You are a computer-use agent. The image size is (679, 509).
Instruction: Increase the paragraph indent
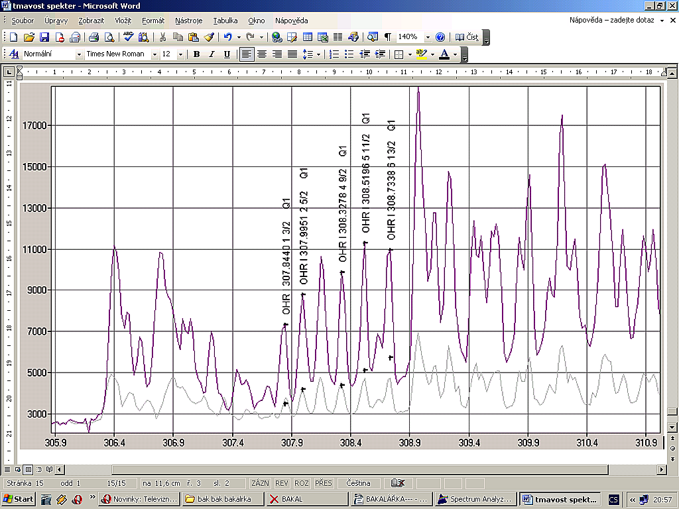380,54
